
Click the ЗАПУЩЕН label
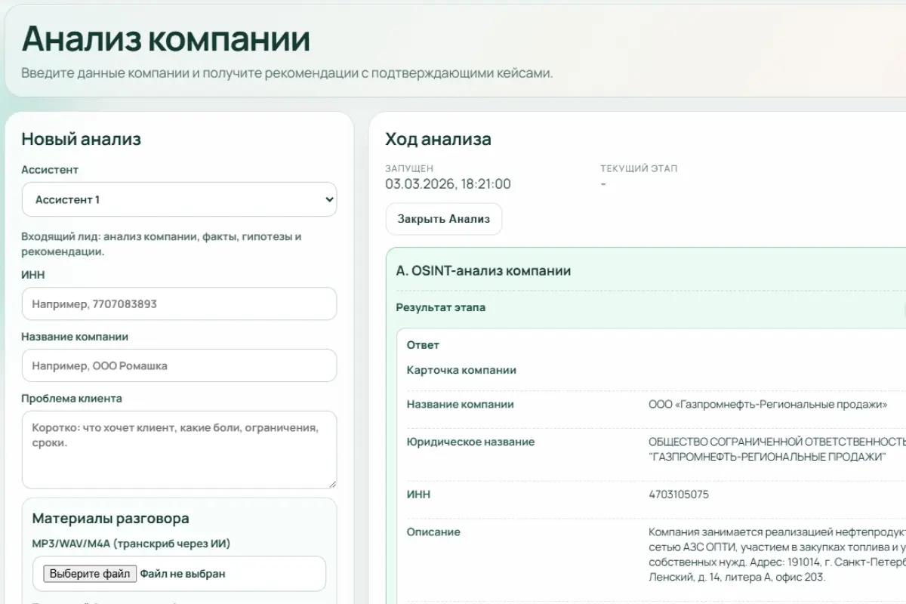coord(409,168)
